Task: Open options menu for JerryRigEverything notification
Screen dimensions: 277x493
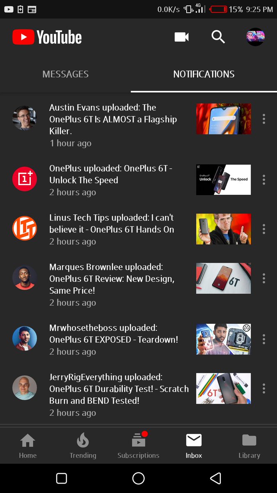Action: tap(264, 388)
